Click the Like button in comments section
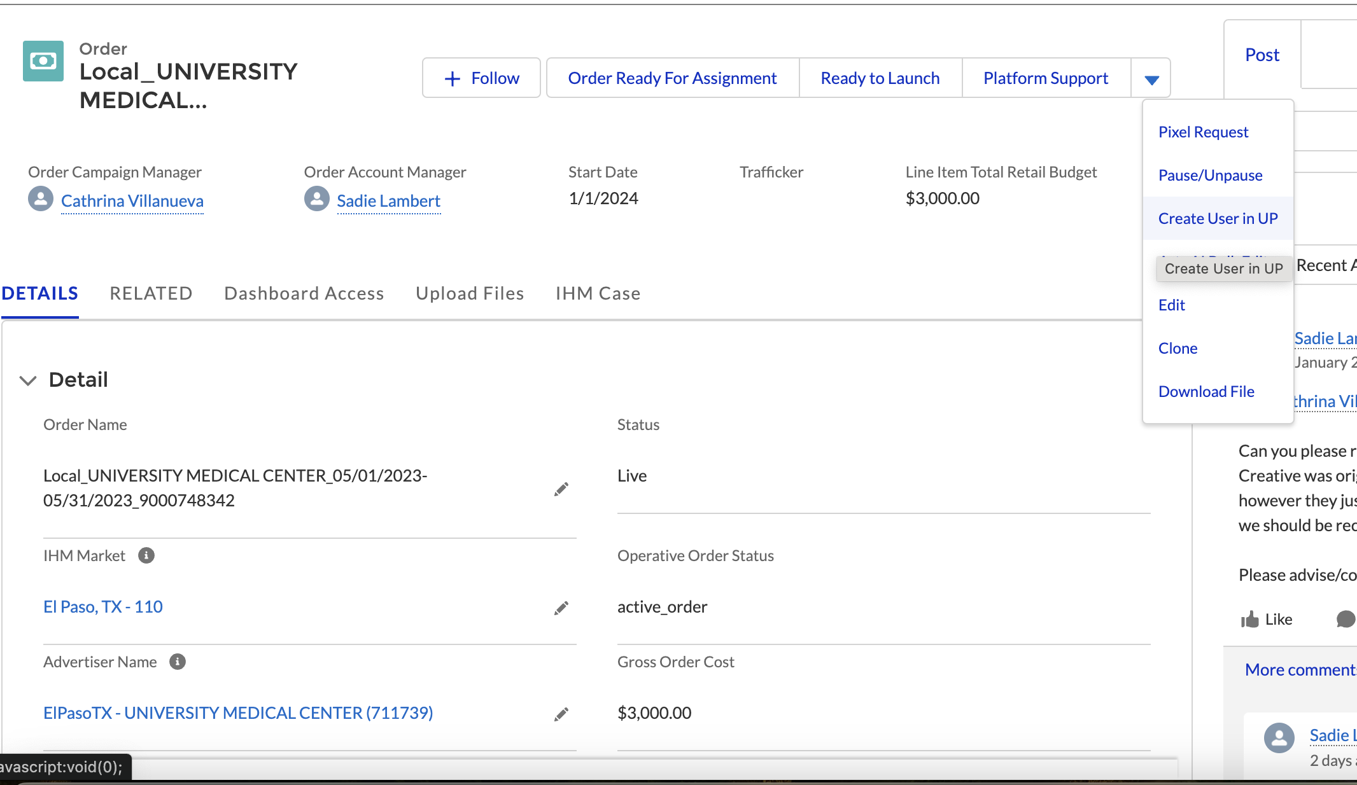This screenshot has height=785, width=1357. pyautogui.click(x=1269, y=618)
